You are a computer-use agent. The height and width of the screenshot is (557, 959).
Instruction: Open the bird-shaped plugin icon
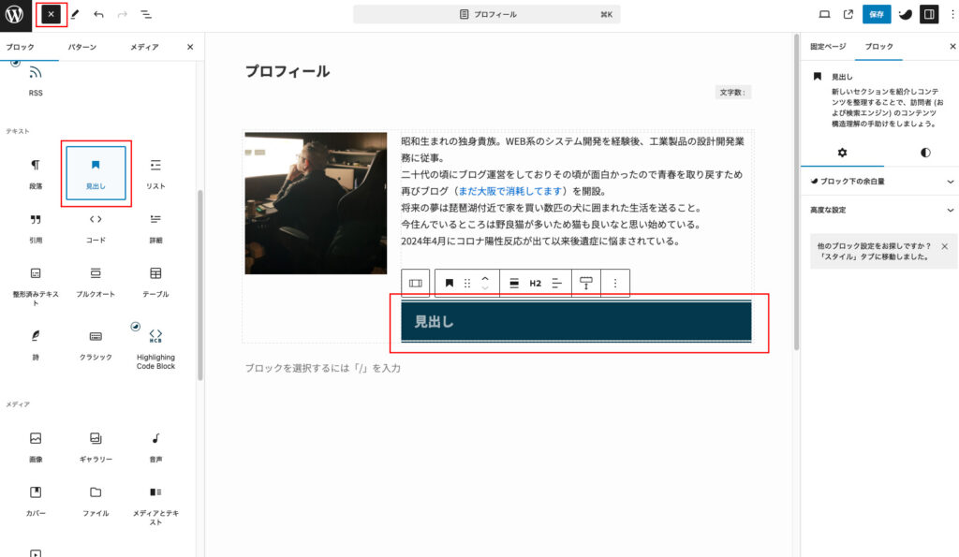point(906,14)
